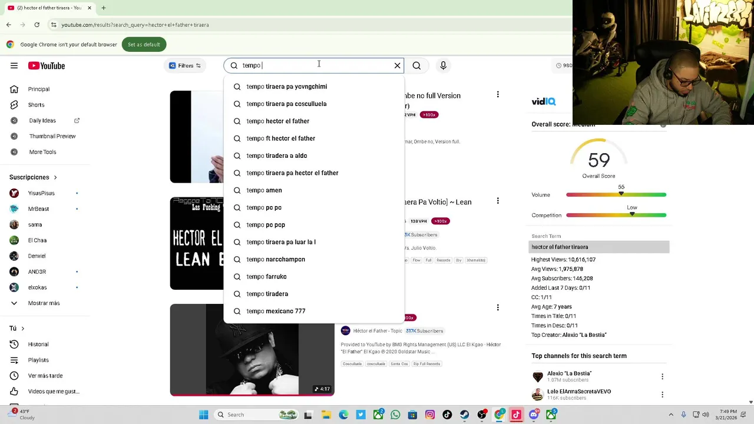Open Ver más tarde in the sidebar
This screenshot has width=754, height=424.
tap(44, 376)
